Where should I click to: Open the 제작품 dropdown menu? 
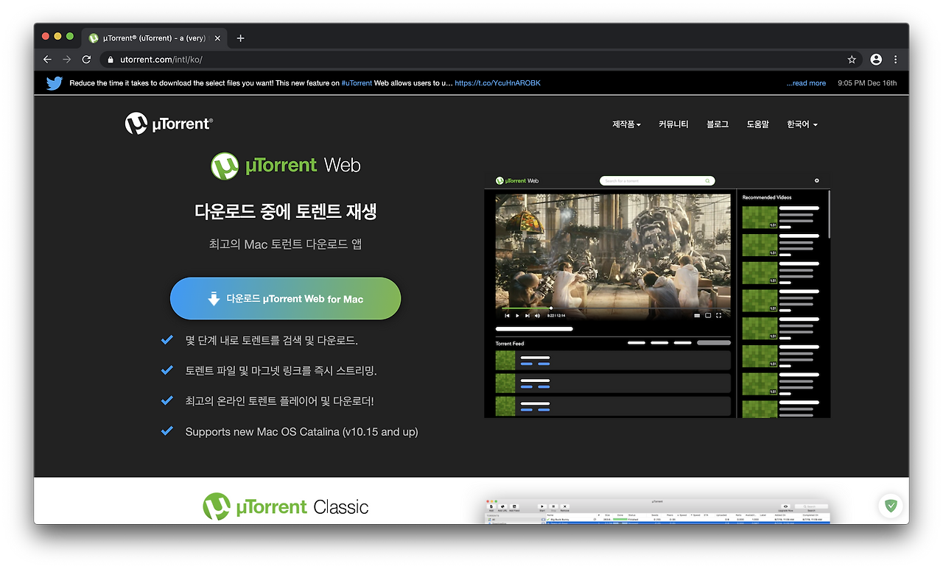pyautogui.click(x=626, y=124)
